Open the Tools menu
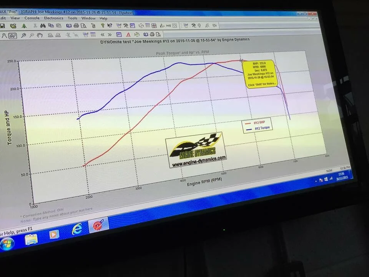 73,18
